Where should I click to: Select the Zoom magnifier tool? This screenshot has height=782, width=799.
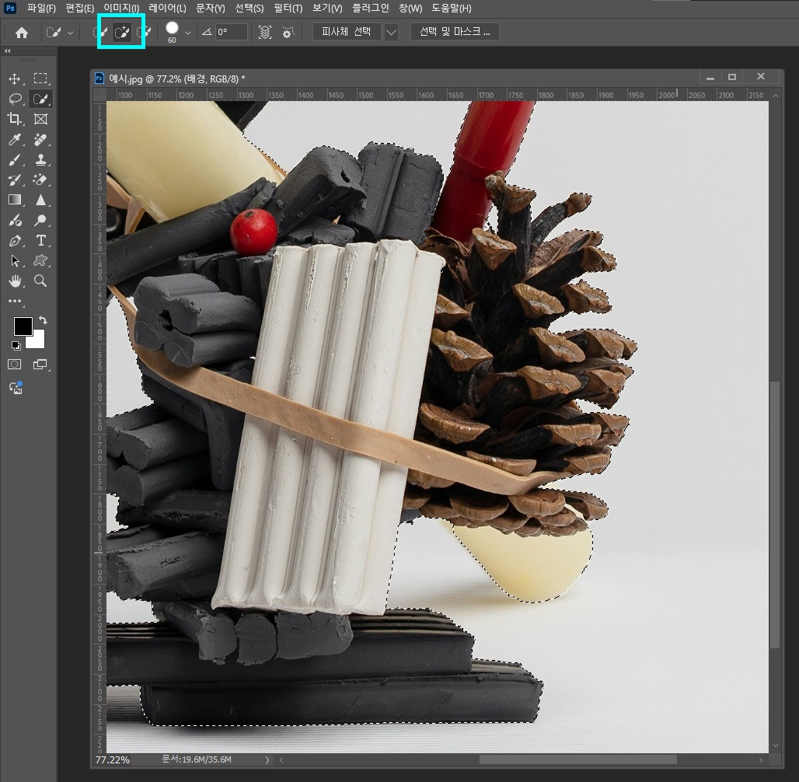click(x=40, y=281)
